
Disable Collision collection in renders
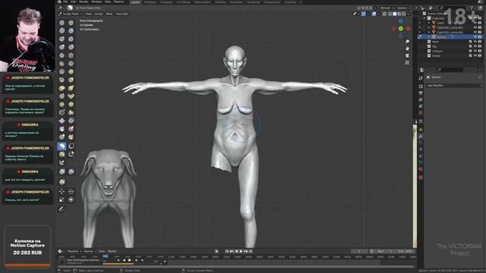point(479,51)
